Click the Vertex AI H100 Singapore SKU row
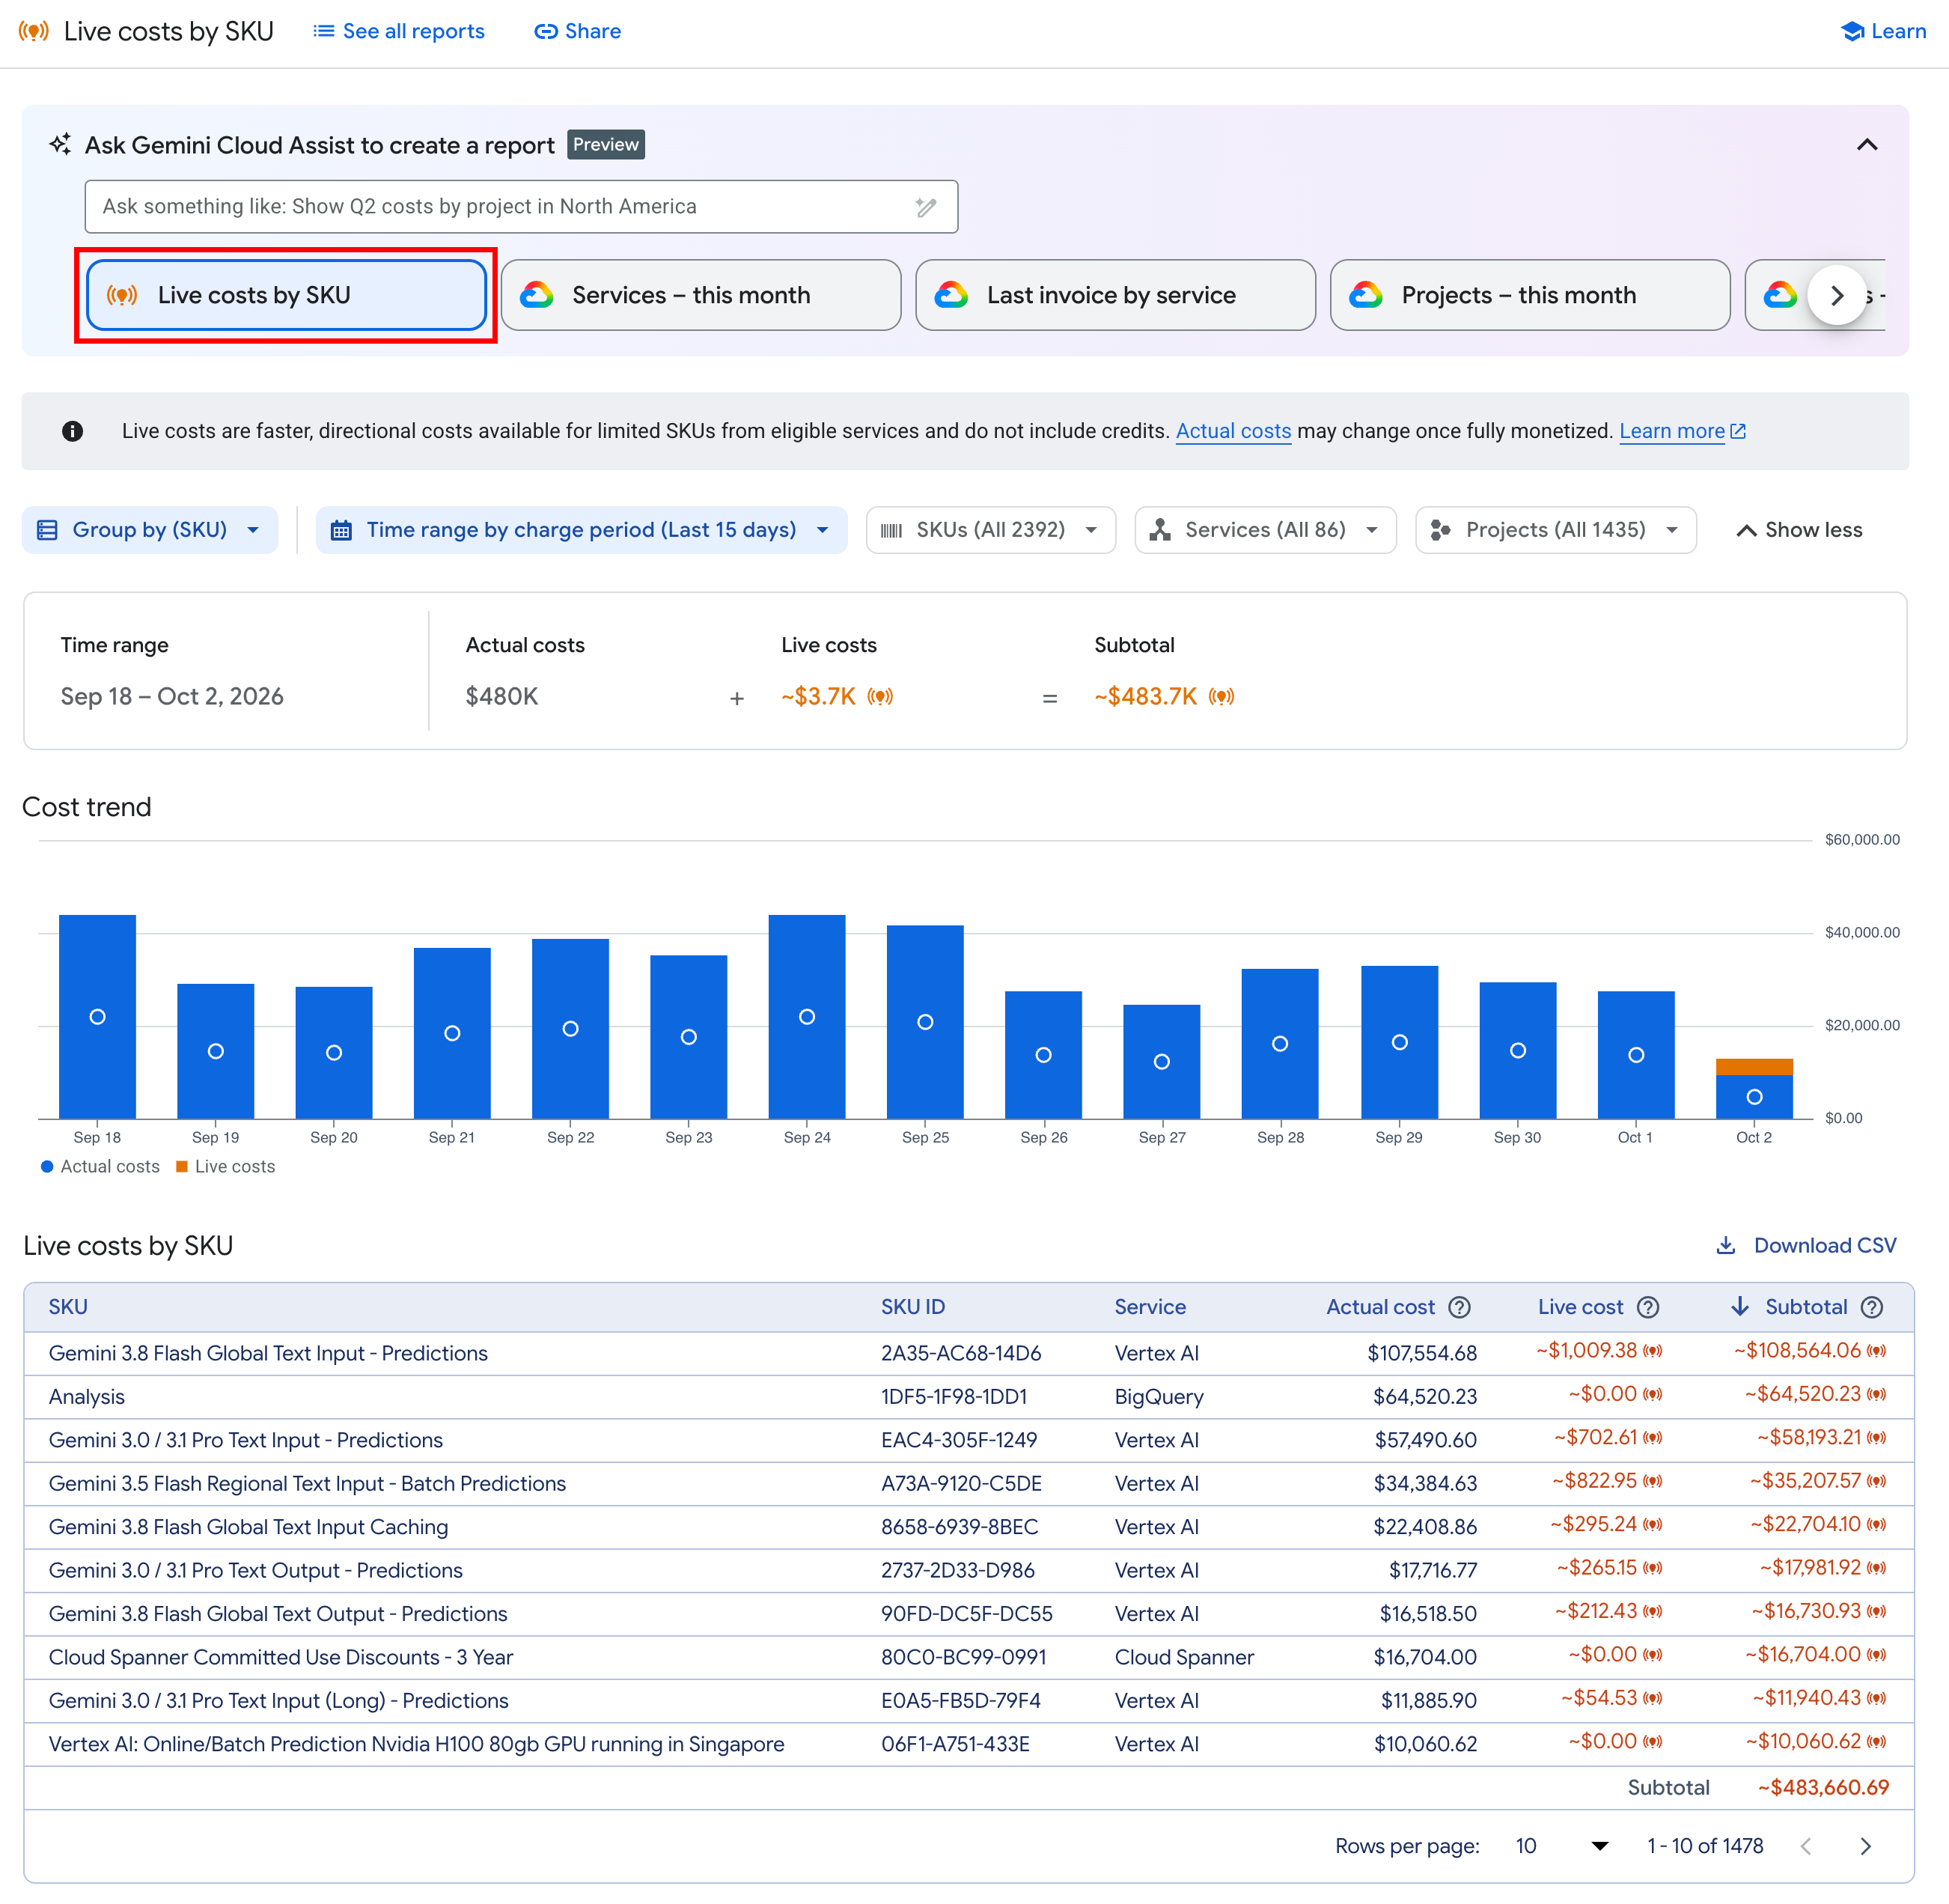The height and width of the screenshot is (1904, 1949). pyautogui.click(x=969, y=1744)
